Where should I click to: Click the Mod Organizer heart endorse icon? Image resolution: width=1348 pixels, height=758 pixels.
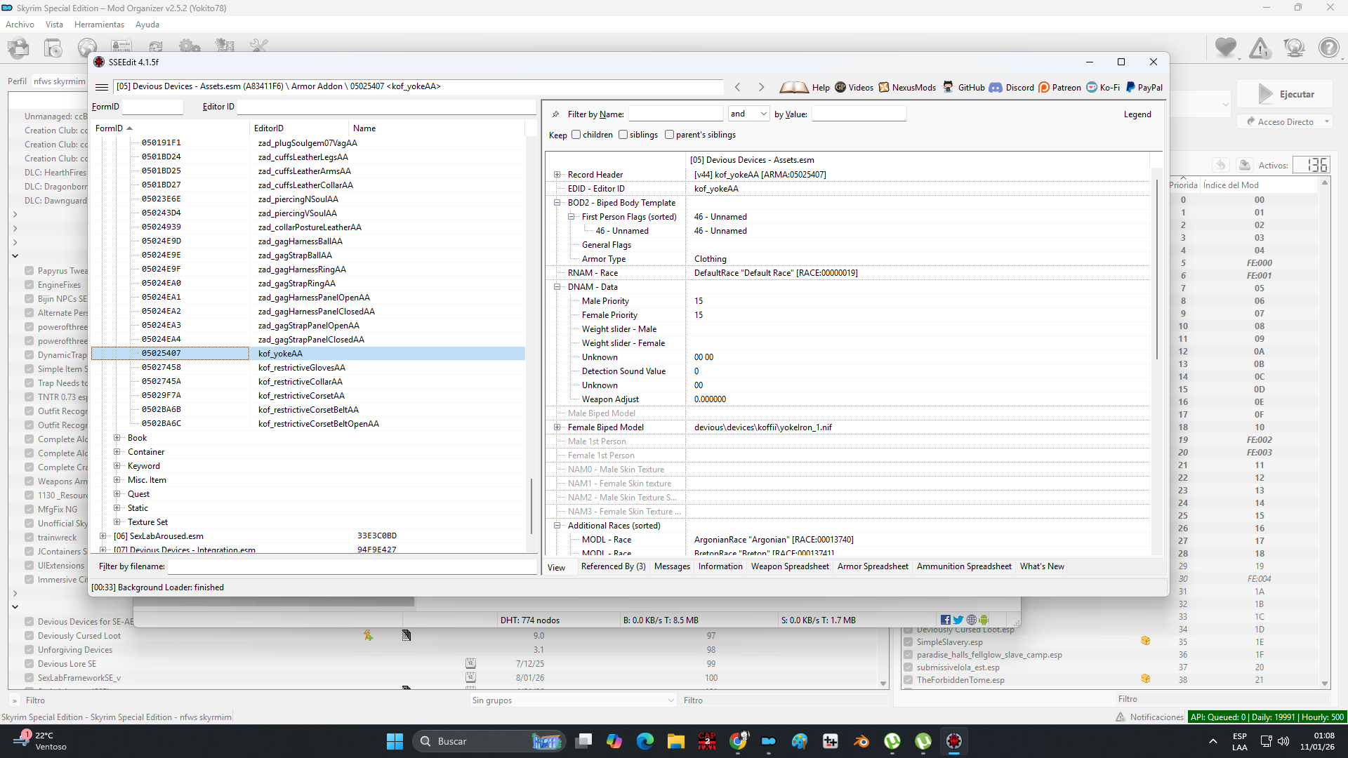pos(1226,48)
